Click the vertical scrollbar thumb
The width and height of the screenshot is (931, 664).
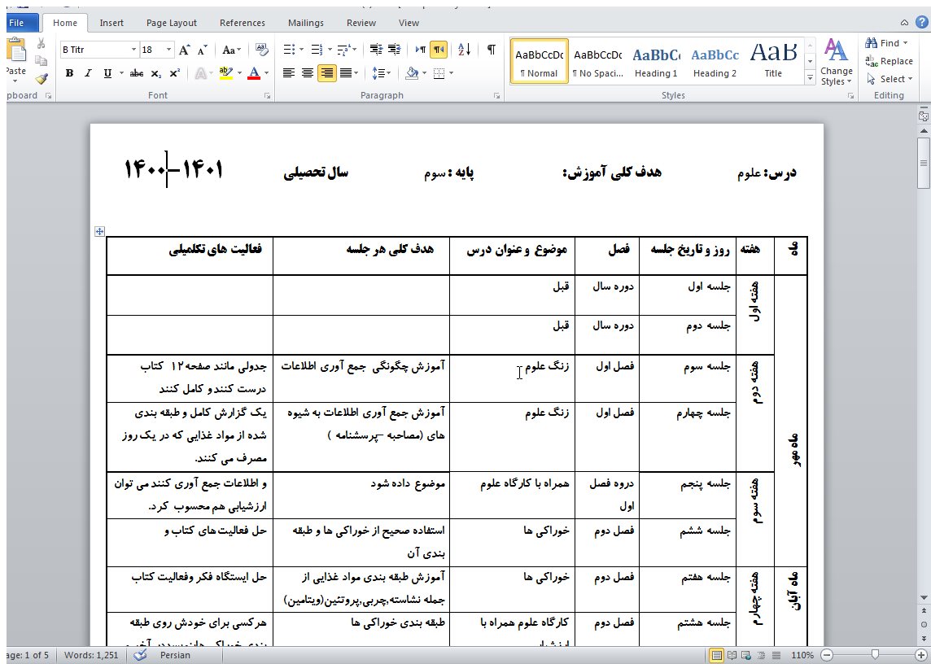pyautogui.click(x=924, y=163)
